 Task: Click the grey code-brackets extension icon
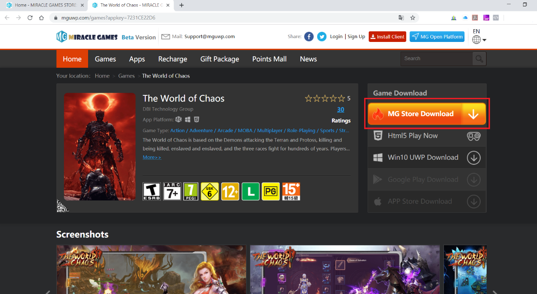(496, 18)
